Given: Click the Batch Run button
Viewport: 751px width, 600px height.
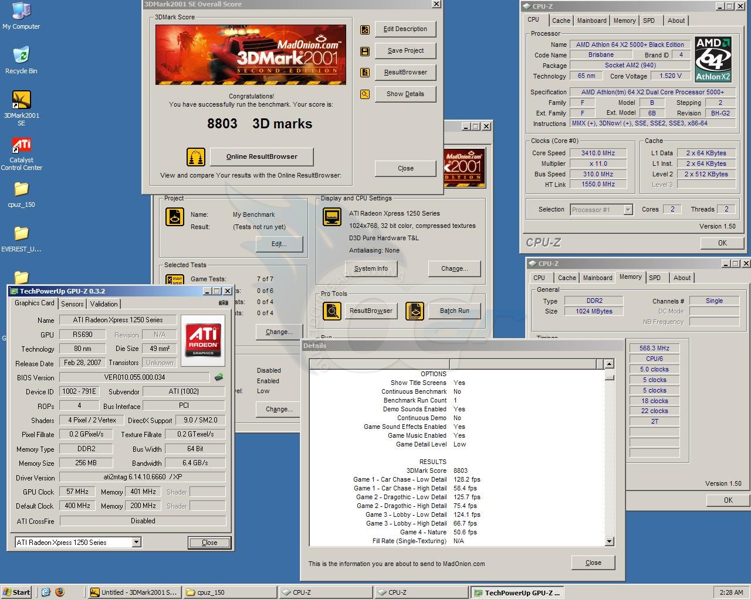Looking at the screenshot, I should [455, 311].
